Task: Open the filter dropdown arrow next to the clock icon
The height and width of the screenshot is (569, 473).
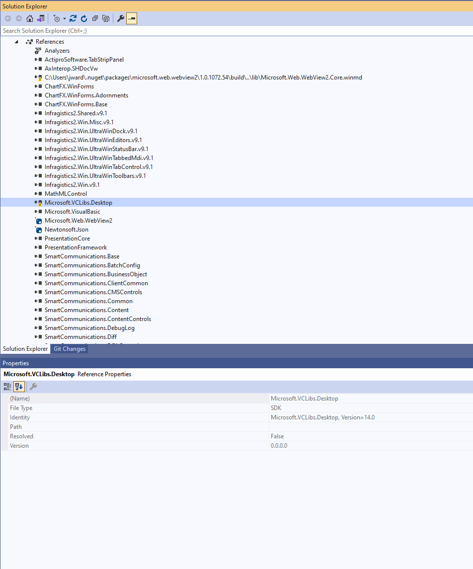Action: [64, 18]
